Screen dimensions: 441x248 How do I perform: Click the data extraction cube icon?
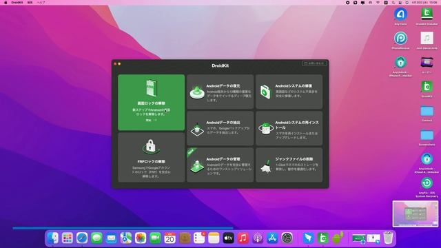pyautogui.click(x=197, y=130)
